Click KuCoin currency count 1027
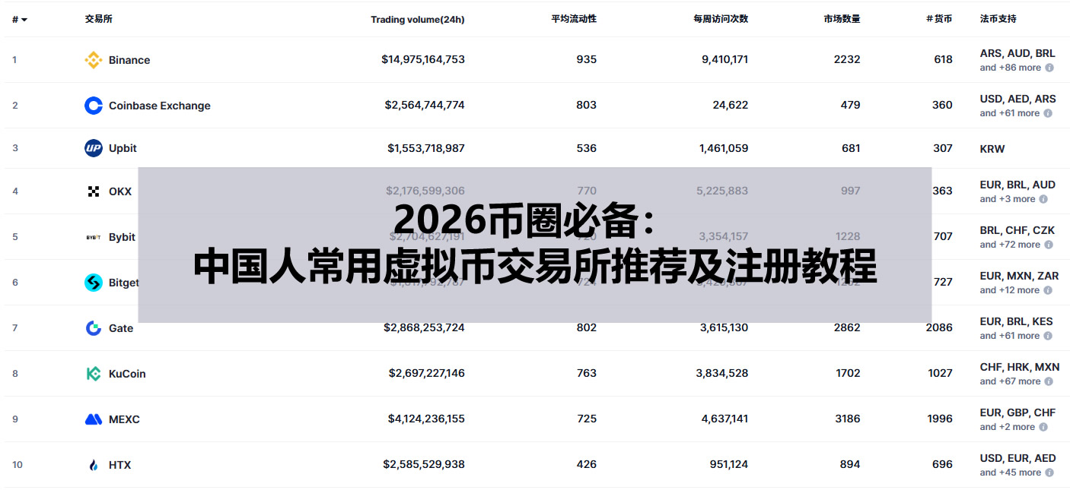The image size is (1070, 490). click(941, 373)
